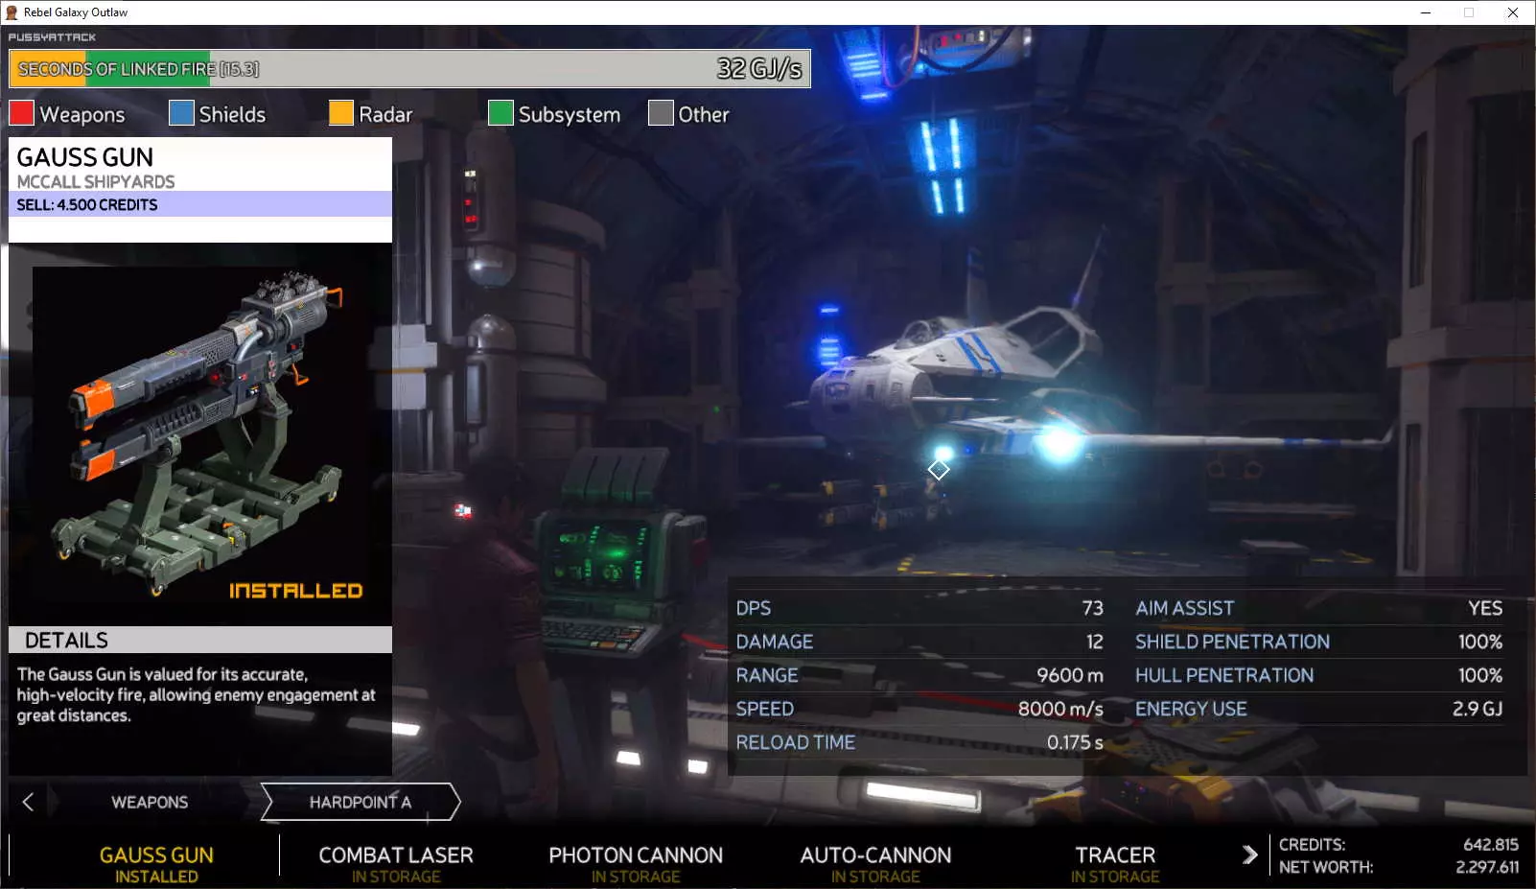Click the Radar legend label
This screenshot has height=889, width=1536.
tap(385, 114)
